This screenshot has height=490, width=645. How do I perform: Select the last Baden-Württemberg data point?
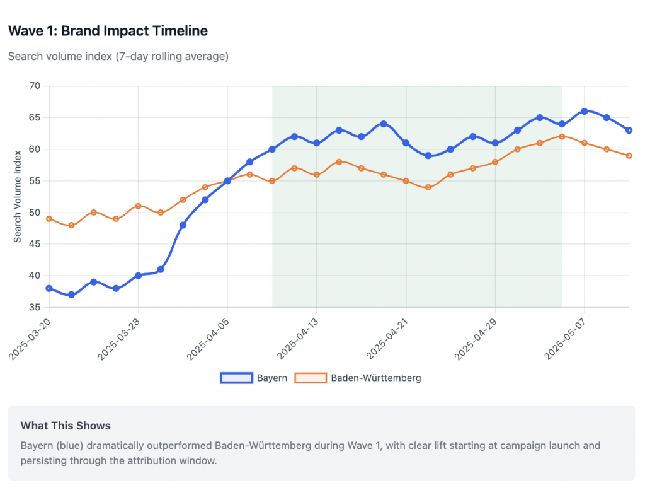click(x=629, y=156)
